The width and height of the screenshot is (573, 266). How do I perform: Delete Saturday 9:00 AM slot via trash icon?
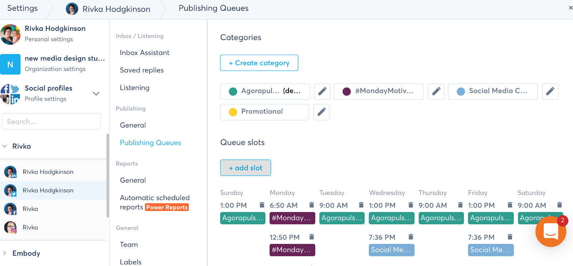[x=559, y=205]
